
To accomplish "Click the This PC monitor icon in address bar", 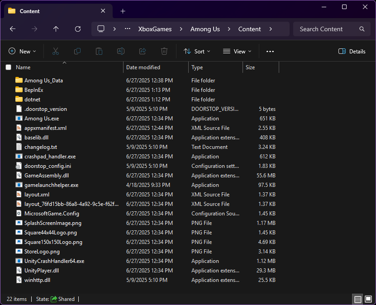I will (101, 29).
